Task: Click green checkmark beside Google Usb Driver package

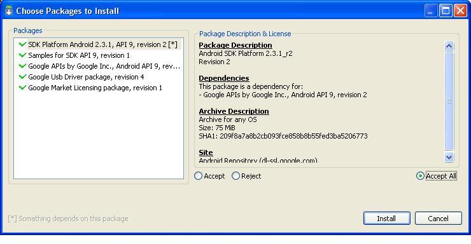Action: [22, 77]
